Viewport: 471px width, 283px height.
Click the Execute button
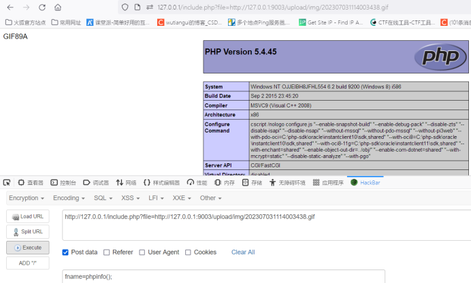point(28,248)
